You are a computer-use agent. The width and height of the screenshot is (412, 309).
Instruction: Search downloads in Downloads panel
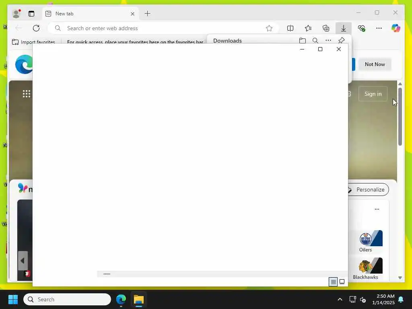pos(315,41)
